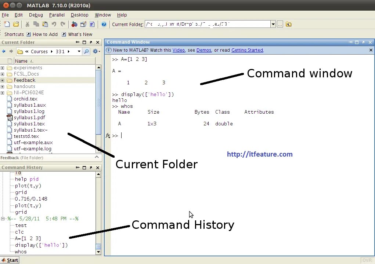
Task: Dismiss the New to MATLAB info bar
Action: point(371,50)
